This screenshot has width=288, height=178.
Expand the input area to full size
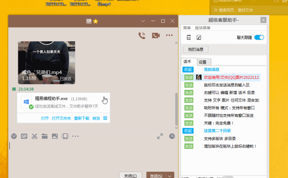160,136
